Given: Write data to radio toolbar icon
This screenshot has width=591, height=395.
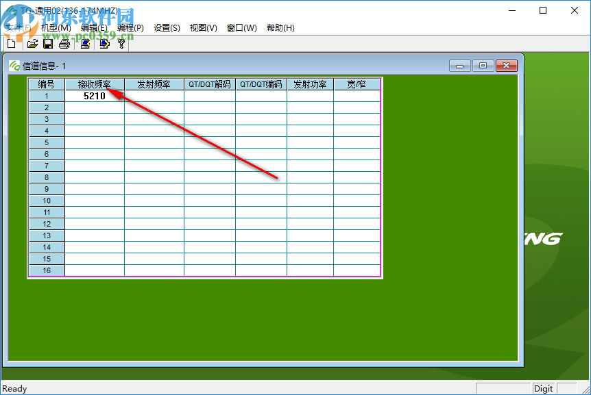Looking at the screenshot, I should coord(104,44).
